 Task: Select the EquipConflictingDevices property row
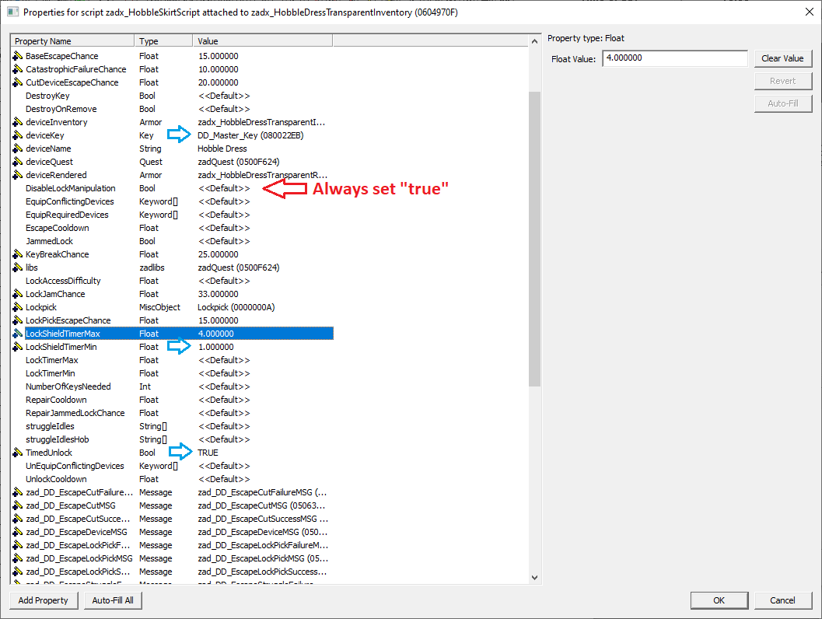tap(173, 201)
